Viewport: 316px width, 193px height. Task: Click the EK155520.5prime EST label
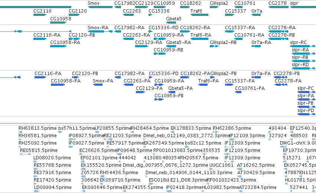tap(101, 165)
